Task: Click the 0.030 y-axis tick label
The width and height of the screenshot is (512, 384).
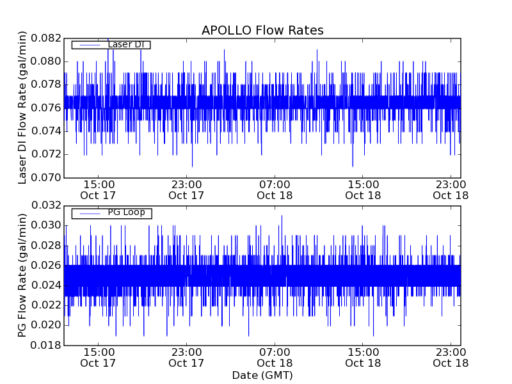Action: 46,226
